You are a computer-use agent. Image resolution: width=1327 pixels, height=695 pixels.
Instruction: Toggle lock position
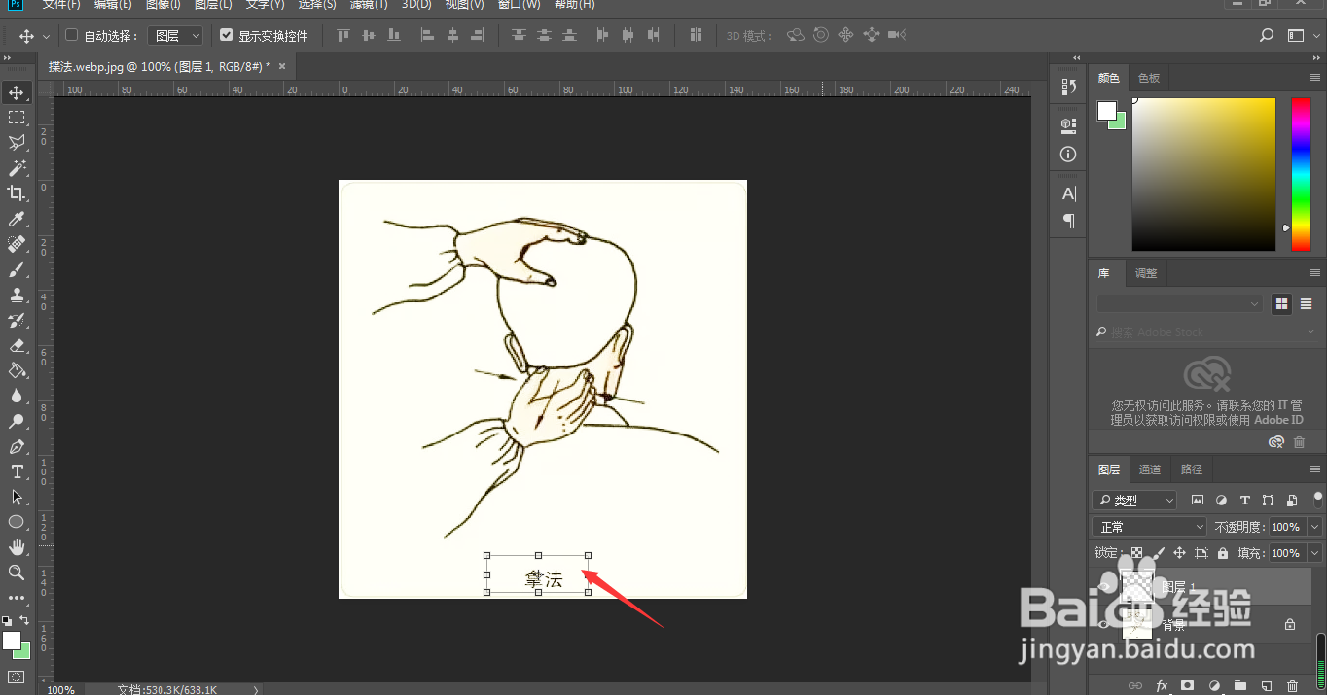[1179, 553]
